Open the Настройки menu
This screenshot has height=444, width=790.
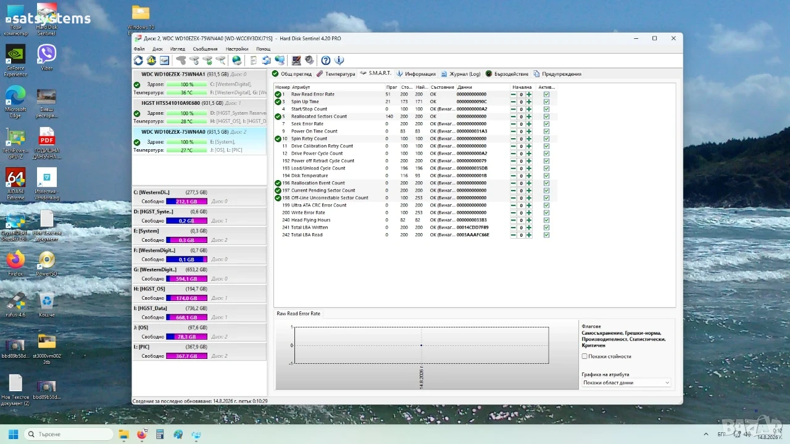click(x=237, y=49)
